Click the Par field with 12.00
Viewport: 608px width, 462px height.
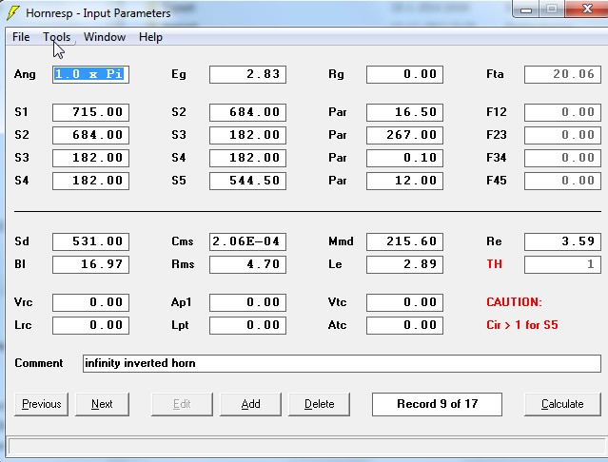click(404, 181)
